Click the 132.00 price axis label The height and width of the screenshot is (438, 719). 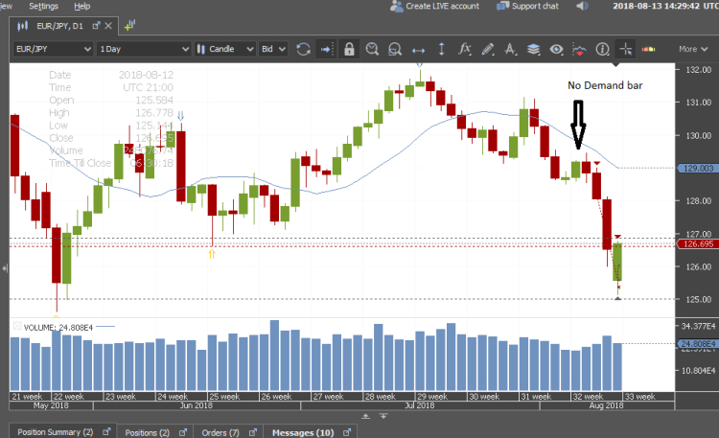(698, 70)
